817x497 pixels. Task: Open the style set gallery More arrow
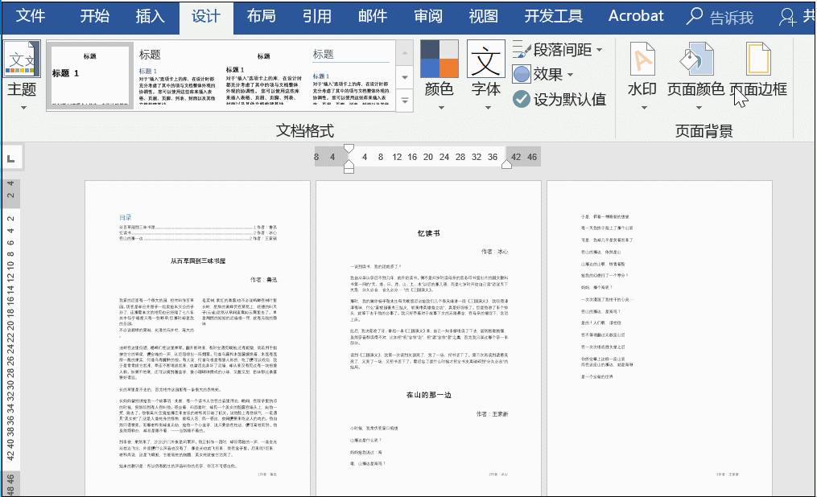pos(402,99)
